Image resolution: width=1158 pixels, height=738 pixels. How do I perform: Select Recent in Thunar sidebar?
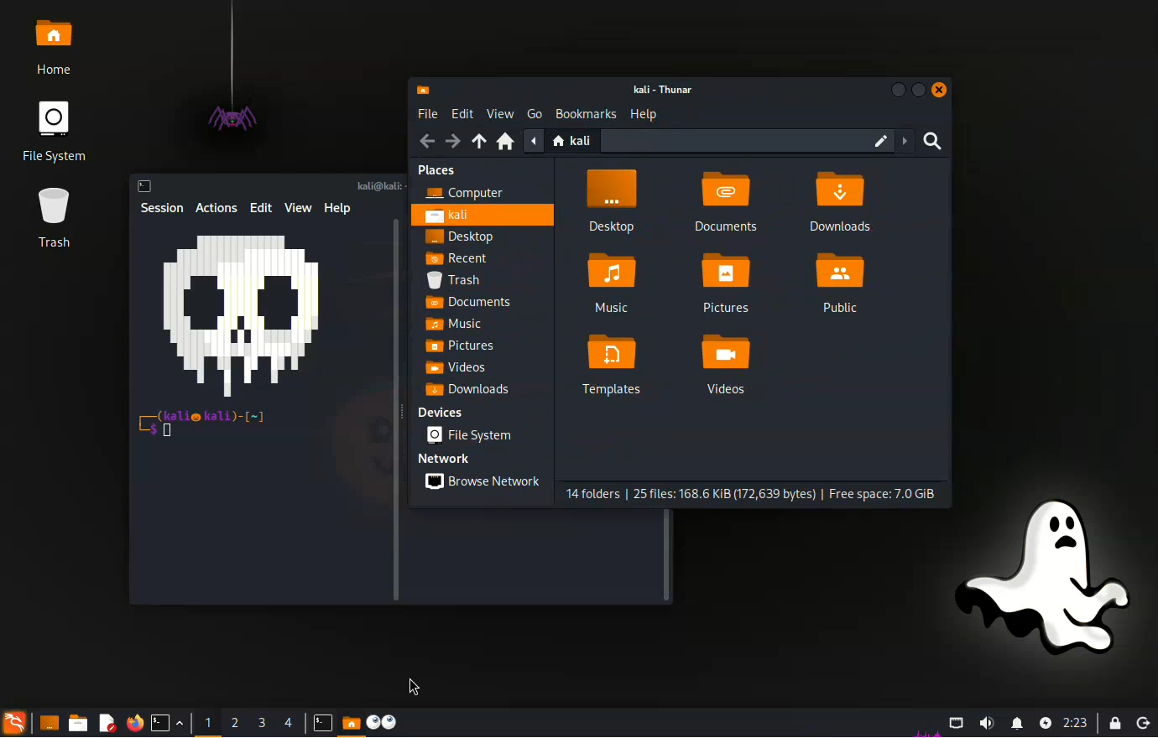tap(482, 258)
